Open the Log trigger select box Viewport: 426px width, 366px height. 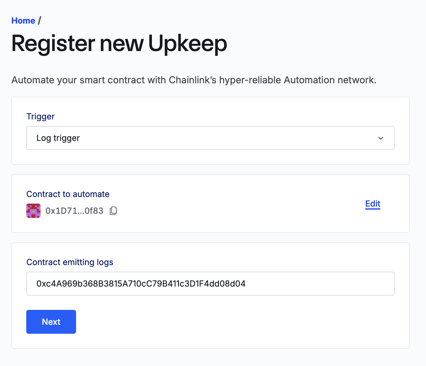[210, 138]
